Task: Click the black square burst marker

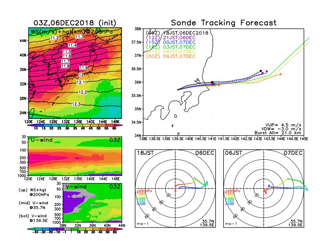Action: coord(212,83)
